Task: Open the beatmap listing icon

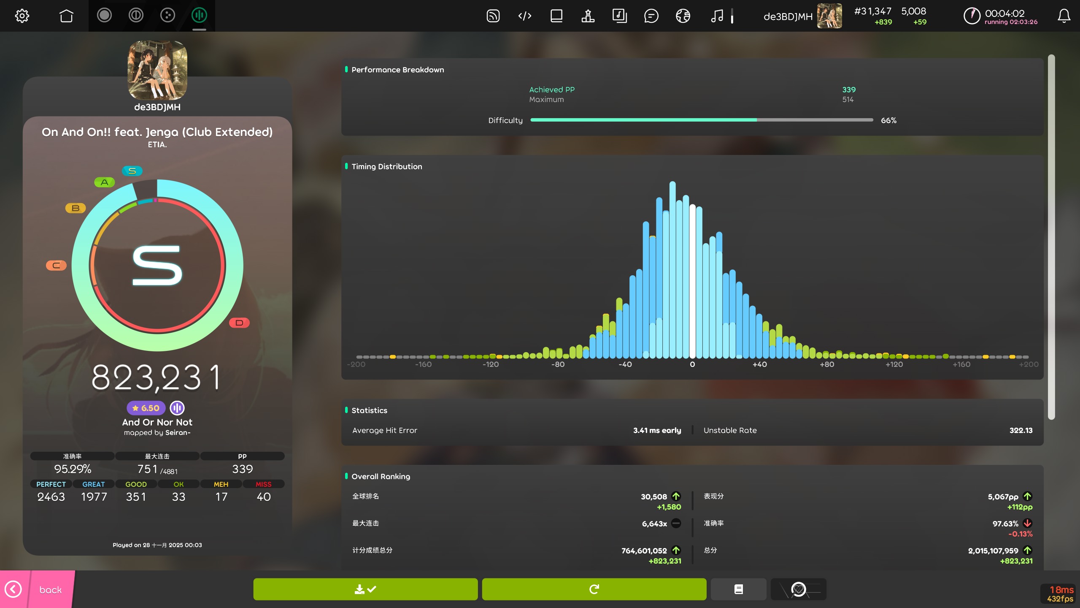Action: (x=619, y=16)
